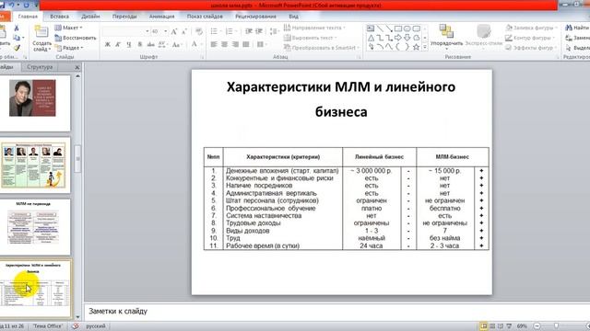The image size is (590, 331).
Task: Open the Анимация ribbon tab
Action: (x=162, y=17)
